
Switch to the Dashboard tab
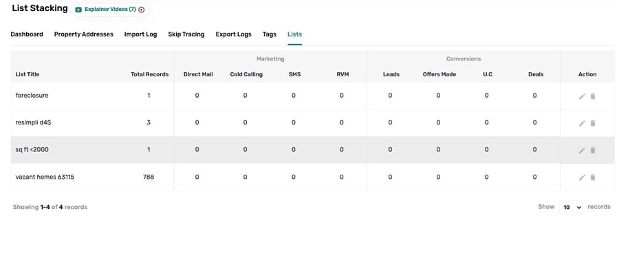pyautogui.click(x=27, y=34)
